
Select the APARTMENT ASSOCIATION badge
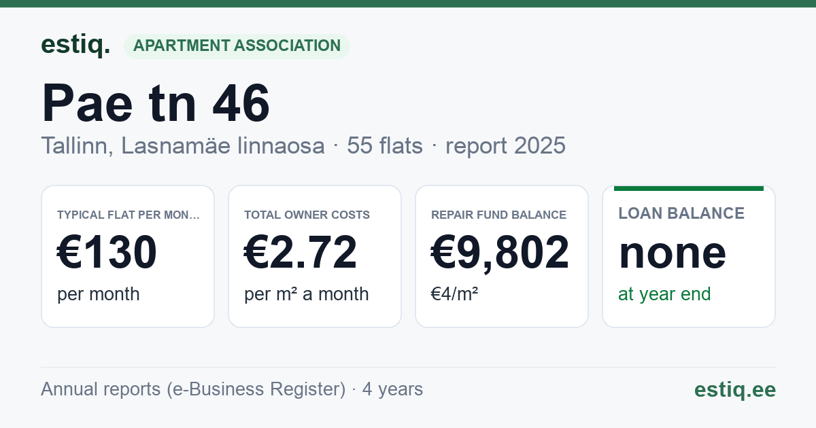[x=237, y=46]
